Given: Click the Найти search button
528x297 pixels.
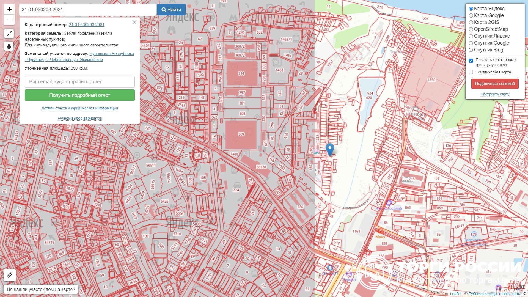Looking at the screenshot, I should (171, 10).
